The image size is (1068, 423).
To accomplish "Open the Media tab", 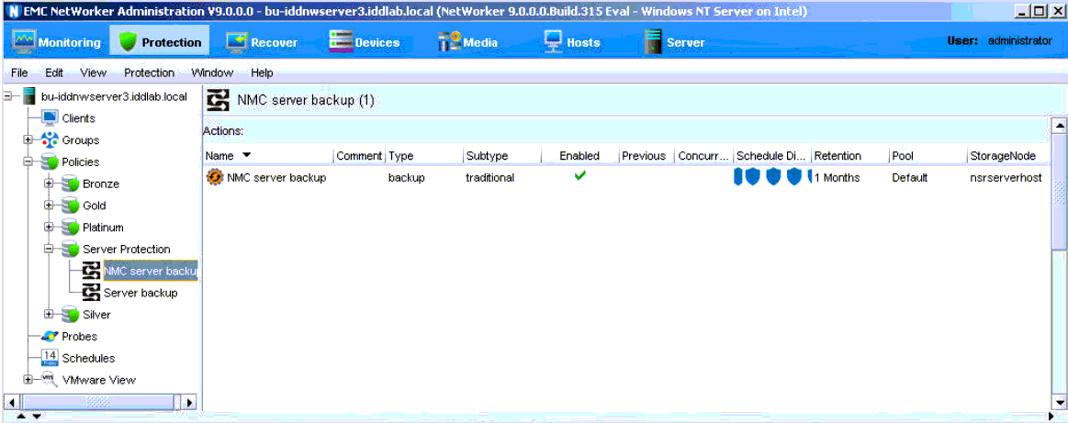I will click(468, 42).
